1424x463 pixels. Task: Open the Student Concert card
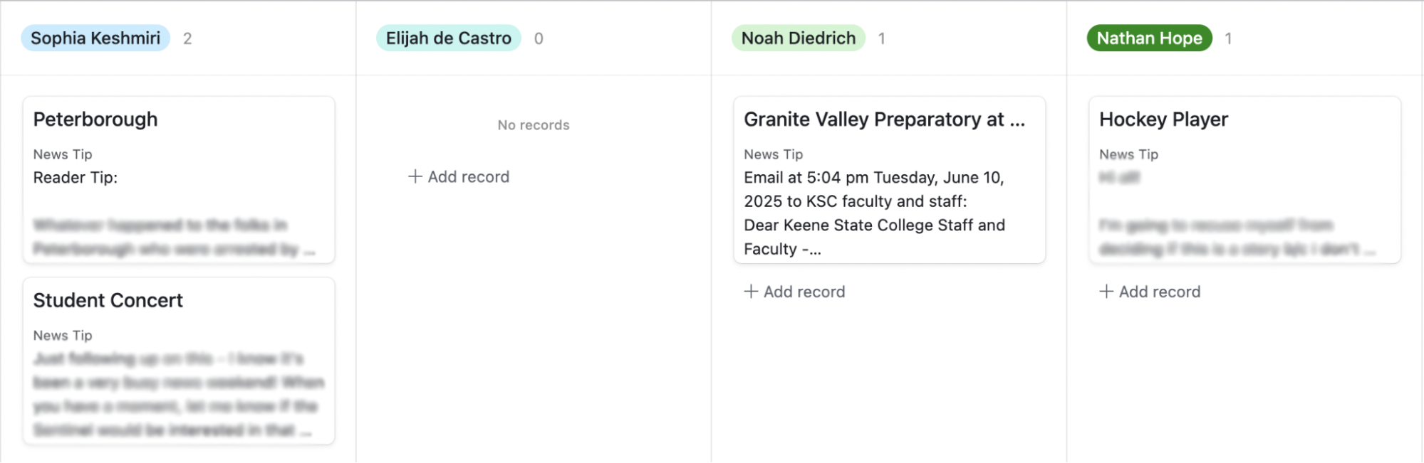[179, 361]
